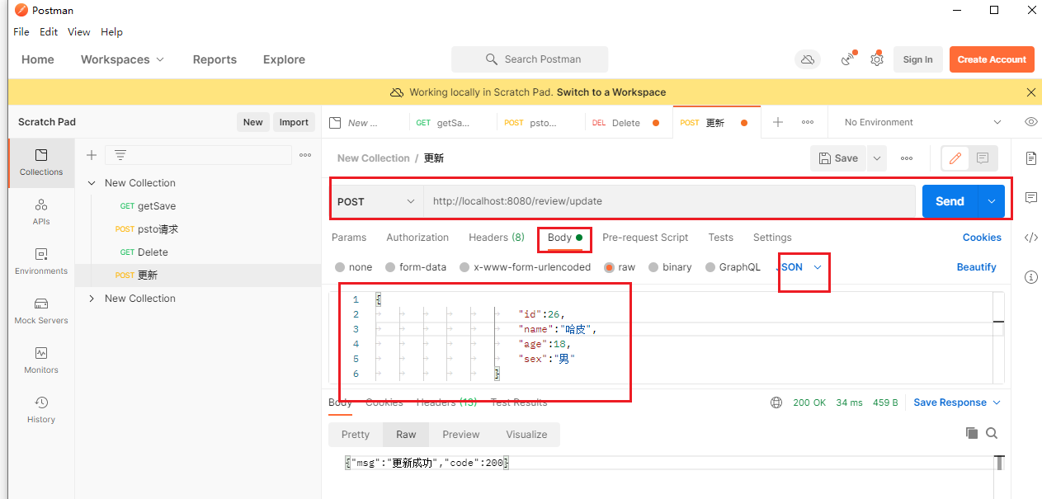
Task: Open the APIs sidebar panel
Action: point(41,211)
